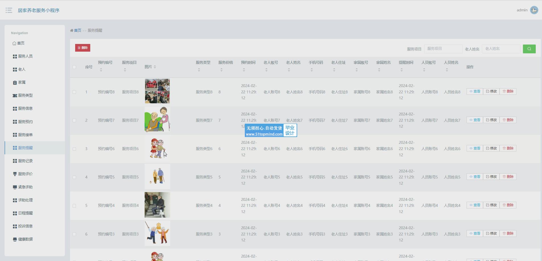The width and height of the screenshot is (542, 261).
Task: Sort by 服务项目 column arrows
Action: (x=125, y=70)
